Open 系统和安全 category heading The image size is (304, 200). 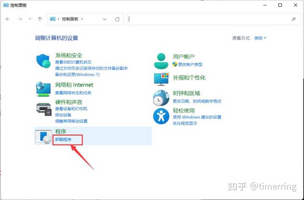69,55
